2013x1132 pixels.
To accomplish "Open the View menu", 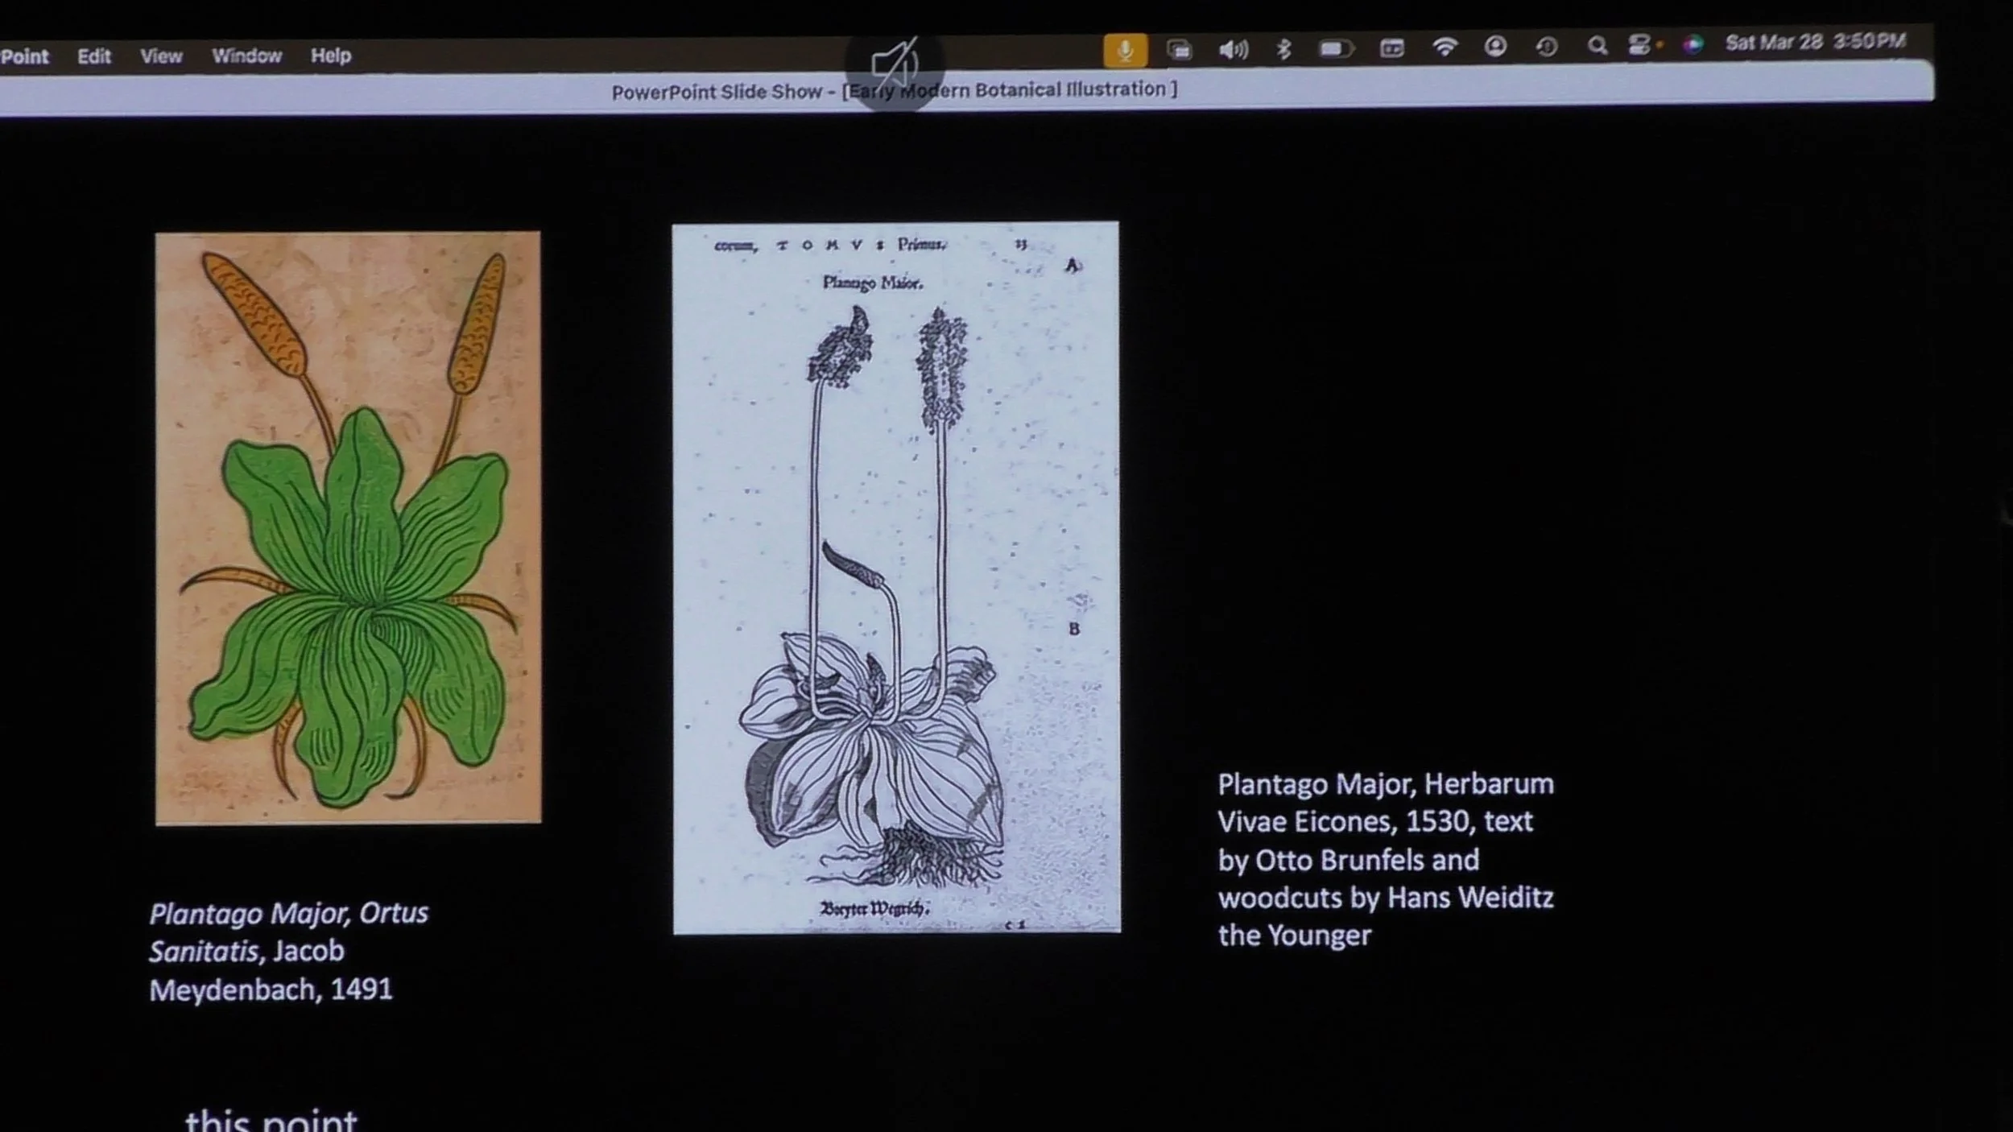I will coord(161,56).
